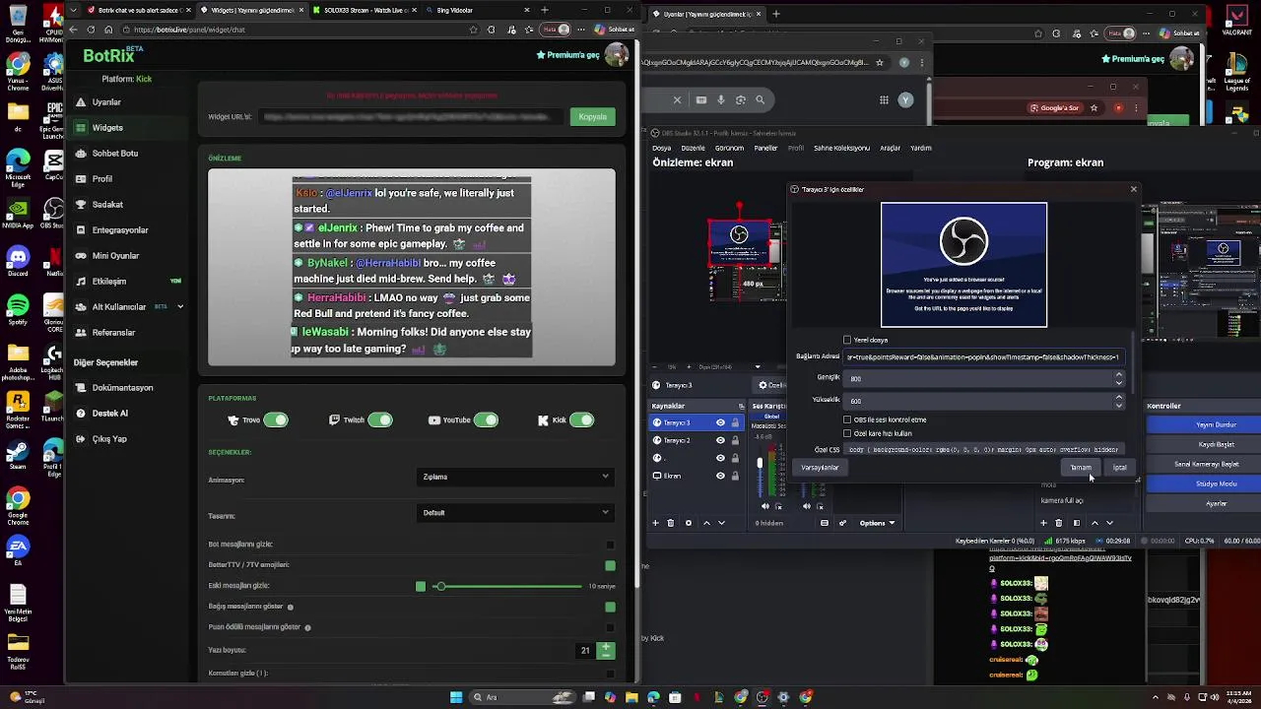Increase font size with plus stepper
Image resolution: width=1261 pixels, height=709 pixels.
(x=606, y=647)
